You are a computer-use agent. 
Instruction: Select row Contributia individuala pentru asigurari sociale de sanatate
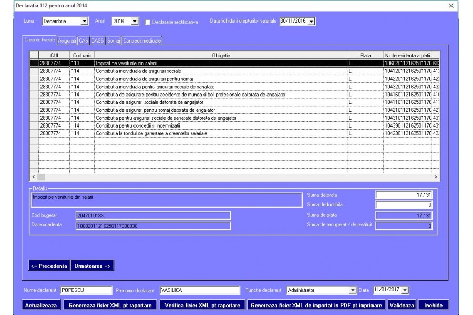click(235, 87)
